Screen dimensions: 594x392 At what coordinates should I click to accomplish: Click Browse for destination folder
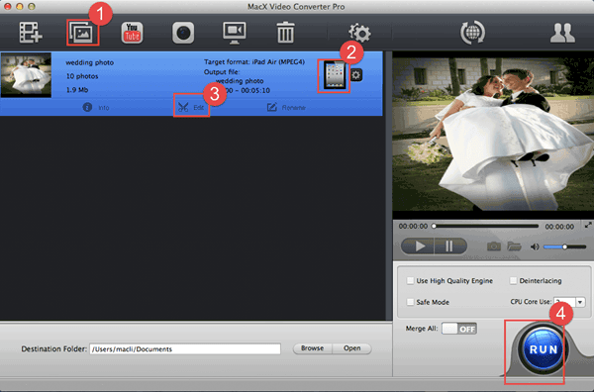(x=312, y=348)
